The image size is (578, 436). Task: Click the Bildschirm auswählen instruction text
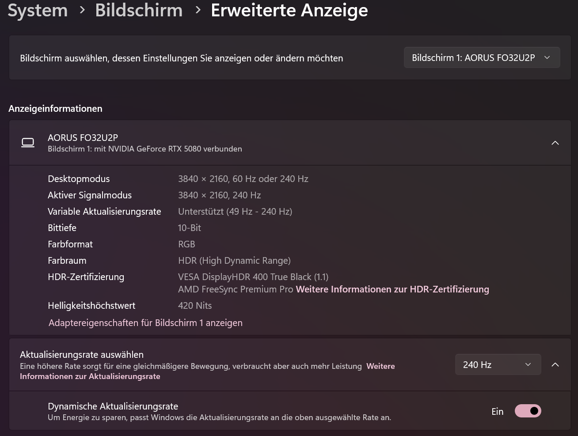click(182, 58)
